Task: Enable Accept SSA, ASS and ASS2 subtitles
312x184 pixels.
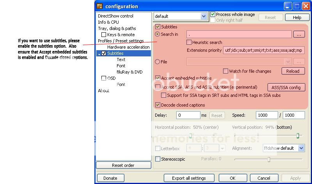Action: (158, 87)
